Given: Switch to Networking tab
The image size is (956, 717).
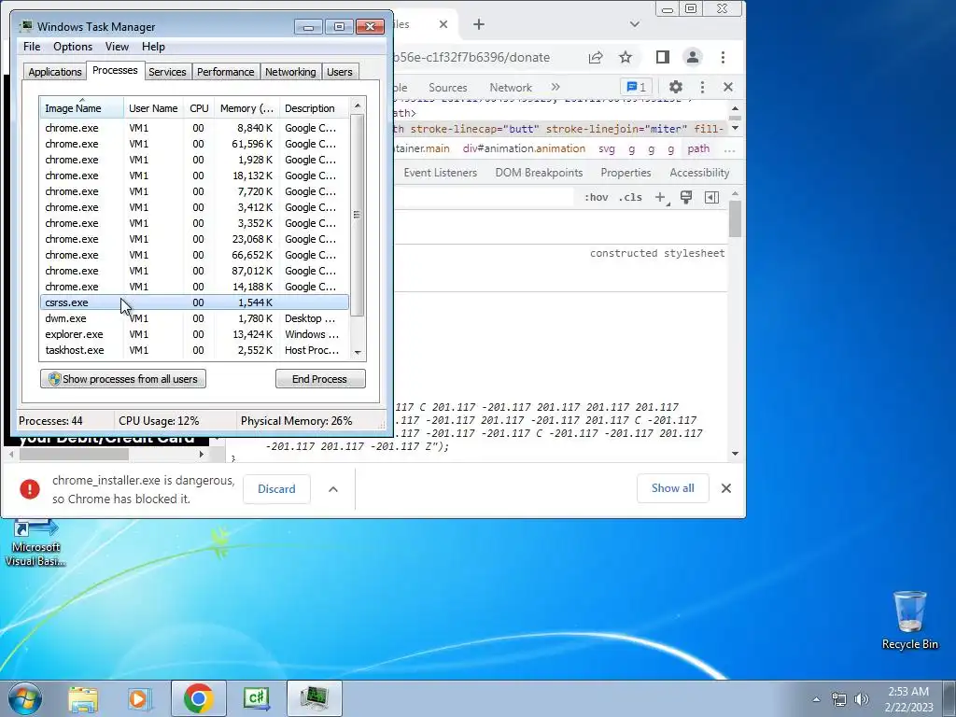Looking at the screenshot, I should click(x=290, y=72).
